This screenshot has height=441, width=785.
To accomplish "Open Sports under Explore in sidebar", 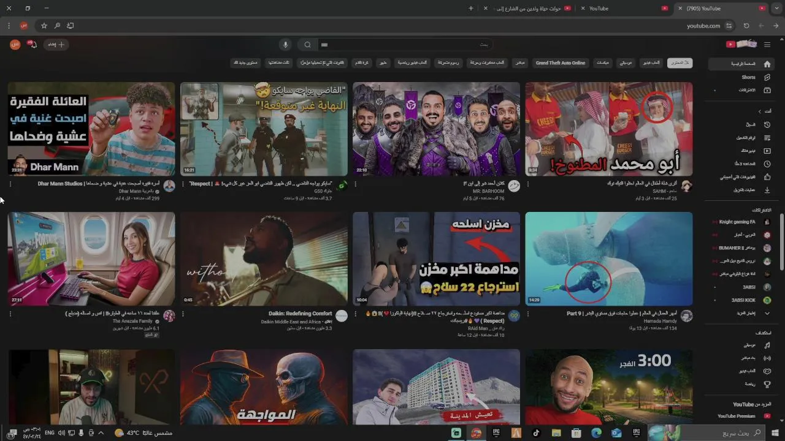I will (741, 384).
